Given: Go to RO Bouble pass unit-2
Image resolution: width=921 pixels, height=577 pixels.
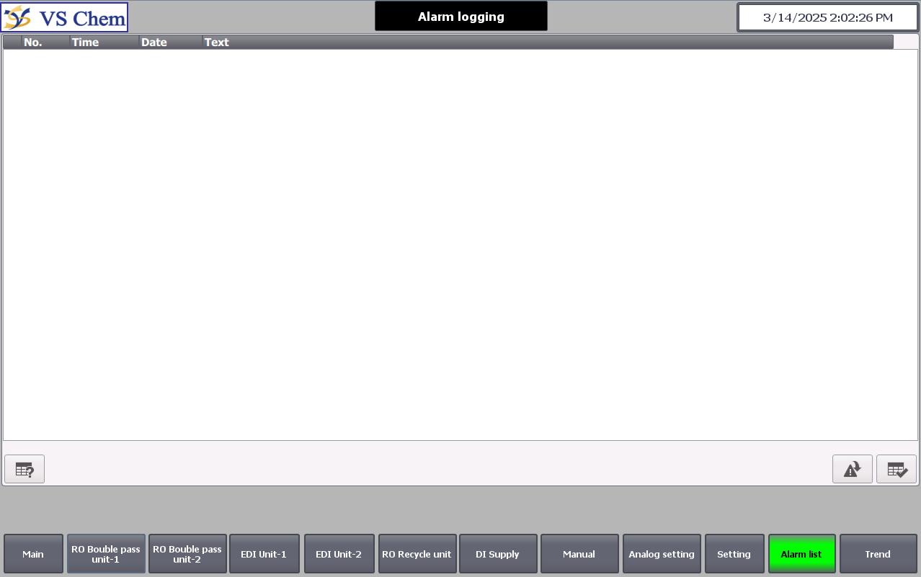Looking at the screenshot, I should (187, 554).
